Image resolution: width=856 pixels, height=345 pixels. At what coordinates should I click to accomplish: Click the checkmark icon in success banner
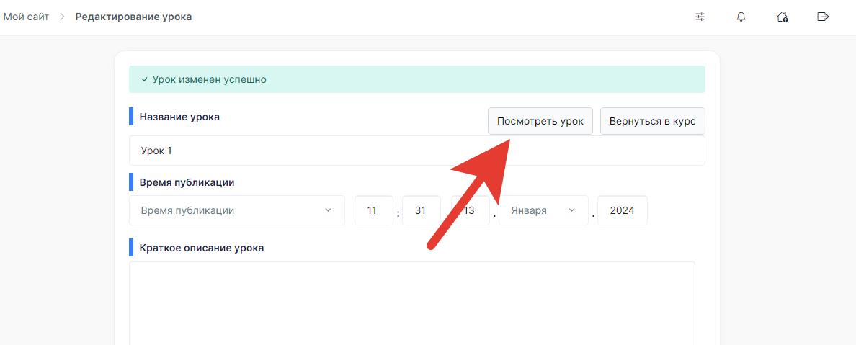tap(144, 80)
